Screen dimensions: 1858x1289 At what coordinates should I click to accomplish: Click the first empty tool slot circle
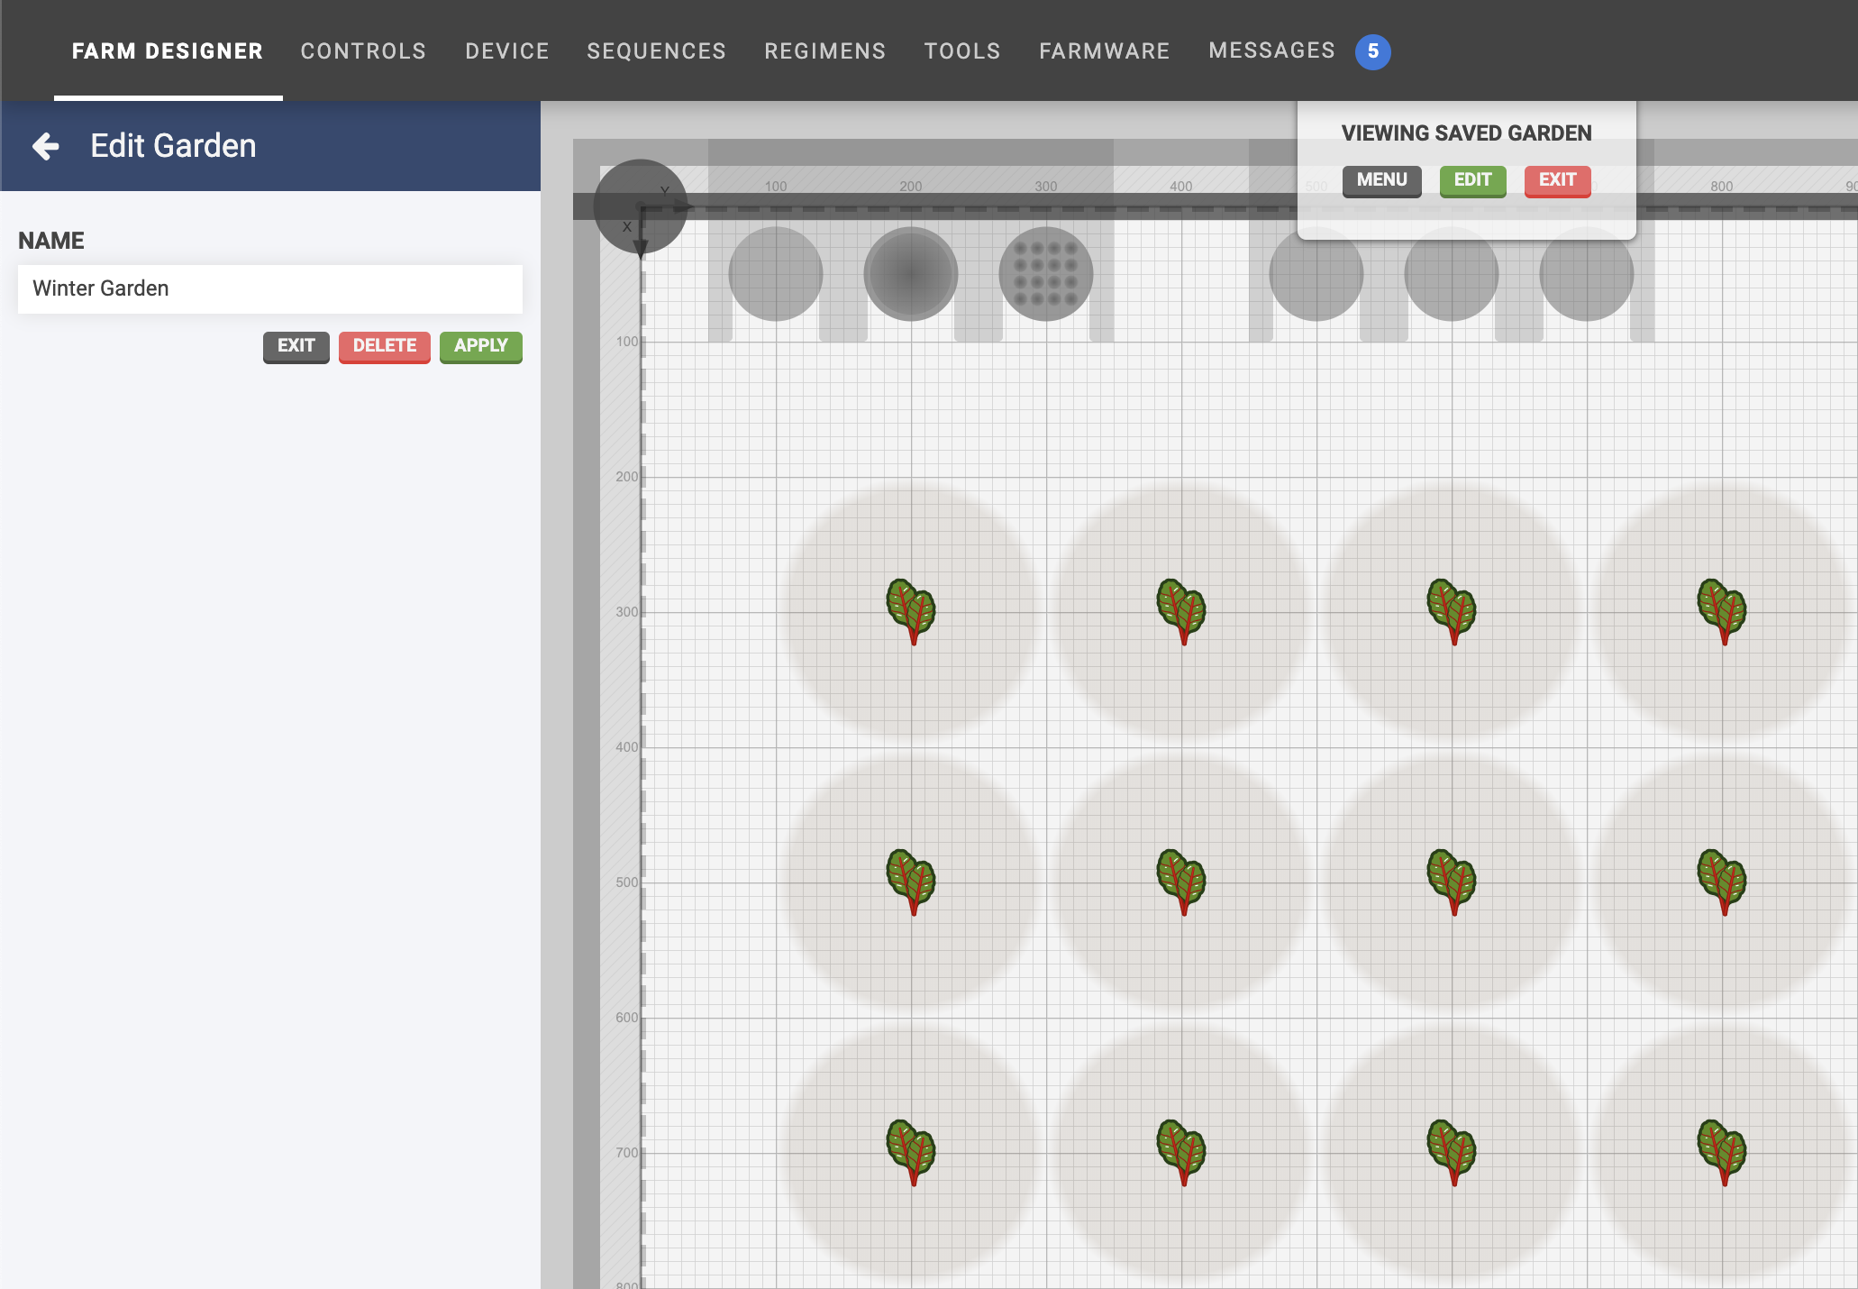(775, 274)
